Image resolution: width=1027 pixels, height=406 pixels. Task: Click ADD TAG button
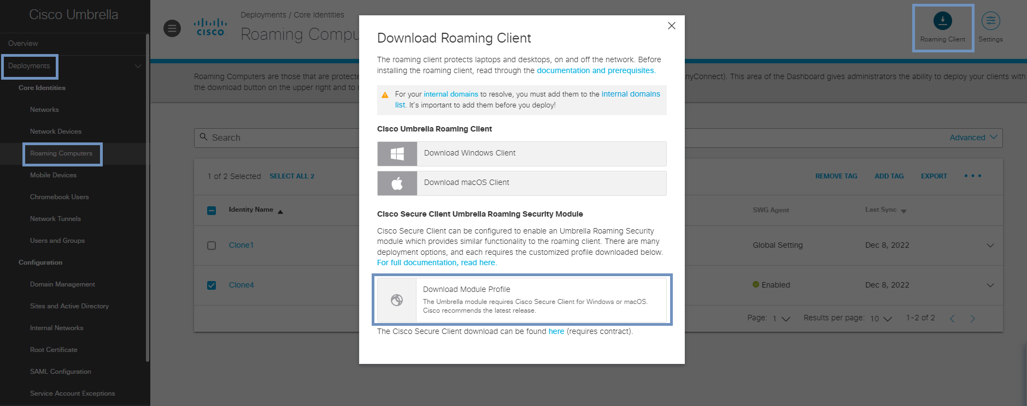click(889, 176)
